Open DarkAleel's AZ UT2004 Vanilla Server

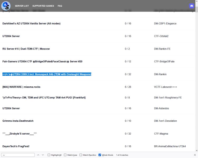(x=31, y=23)
